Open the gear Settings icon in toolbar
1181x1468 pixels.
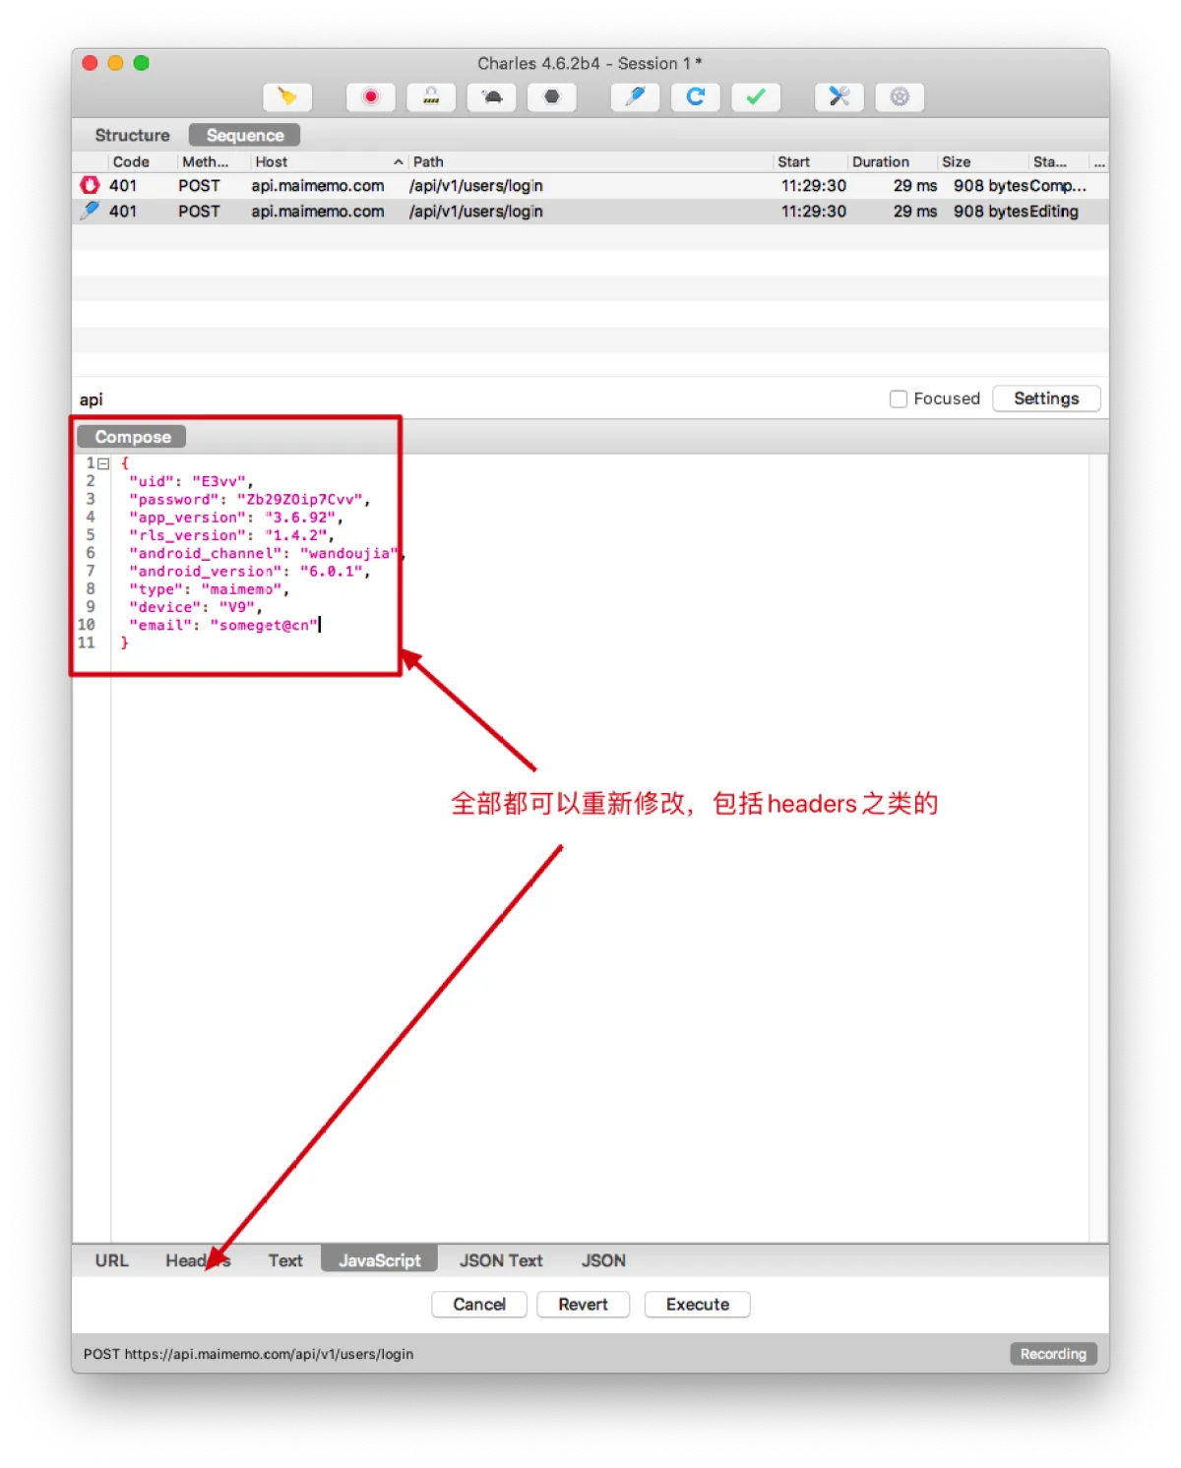coord(900,97)
